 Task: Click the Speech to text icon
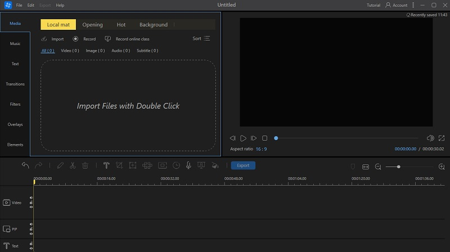point(215,165)
